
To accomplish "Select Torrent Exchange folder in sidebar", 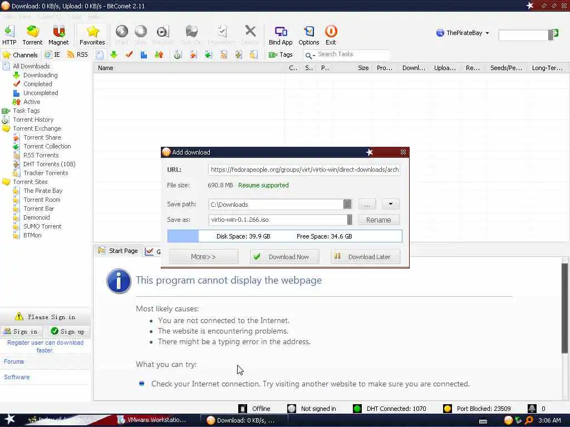I will click(37, 128).
